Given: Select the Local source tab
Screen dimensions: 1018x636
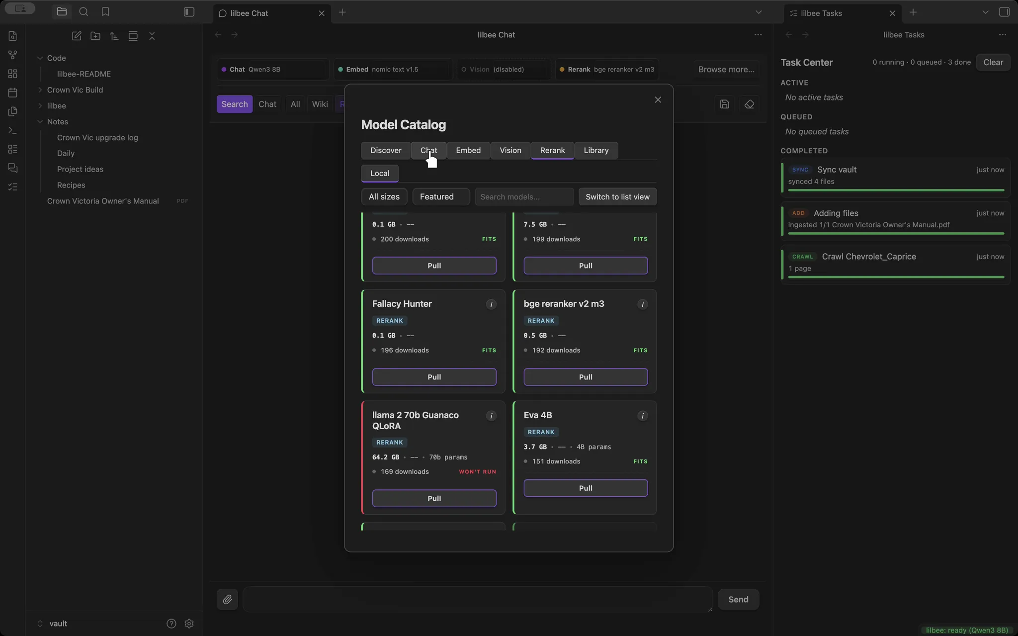Looking at the screenshot, I should (x=380, y=173).
